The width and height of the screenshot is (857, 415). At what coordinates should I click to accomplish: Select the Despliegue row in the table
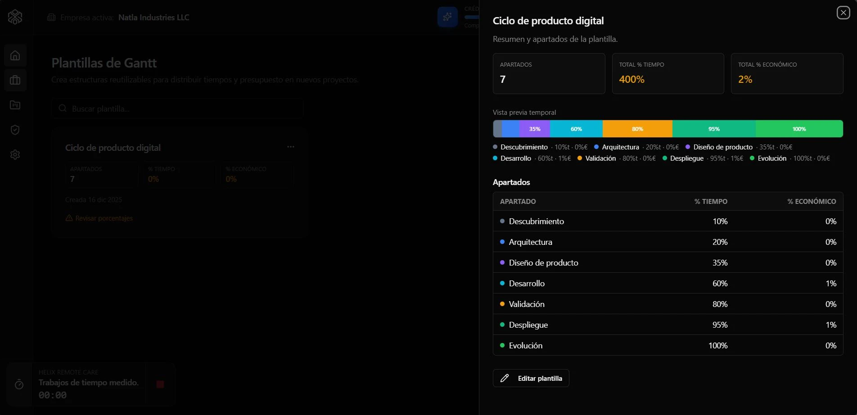[668, 325]
